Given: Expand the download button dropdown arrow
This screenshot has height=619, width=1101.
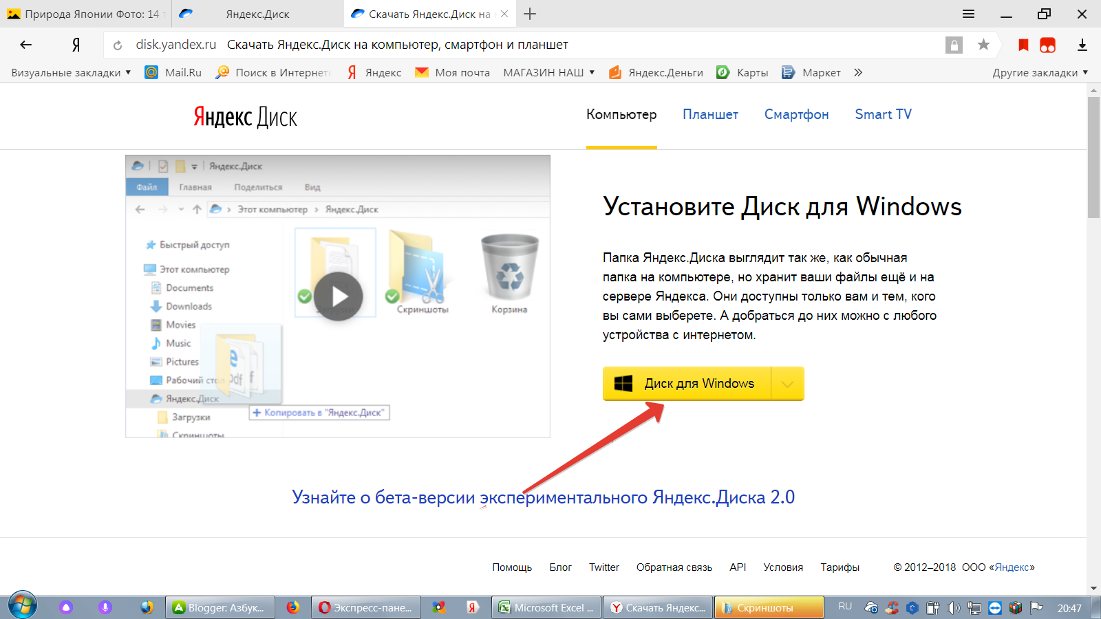Looking at the screenshot, I should coord(787,384).
